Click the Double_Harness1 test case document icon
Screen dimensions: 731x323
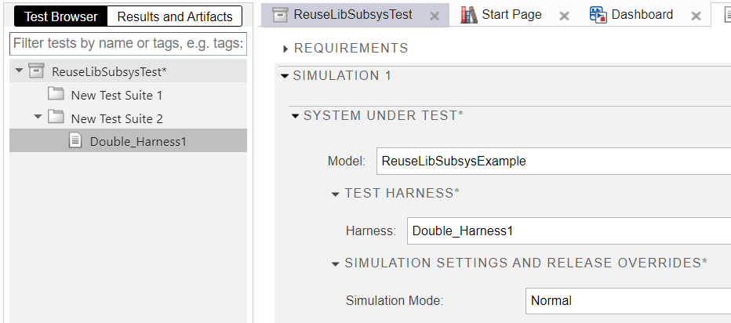75,142
